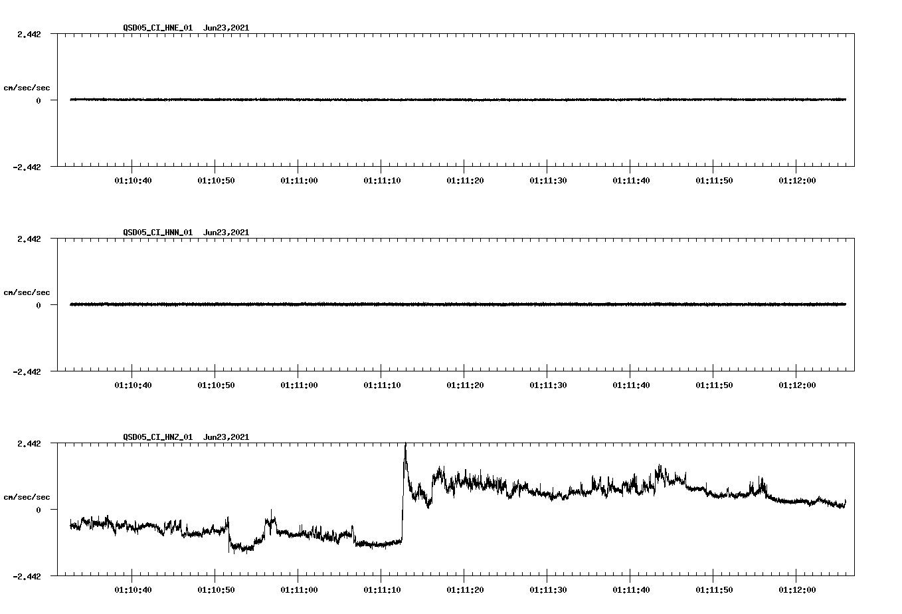Image resolution: width=902 pixels, height=614 pixels.
Task: Click the 01:11:50 time label under HNN plot
Action: 714,385
